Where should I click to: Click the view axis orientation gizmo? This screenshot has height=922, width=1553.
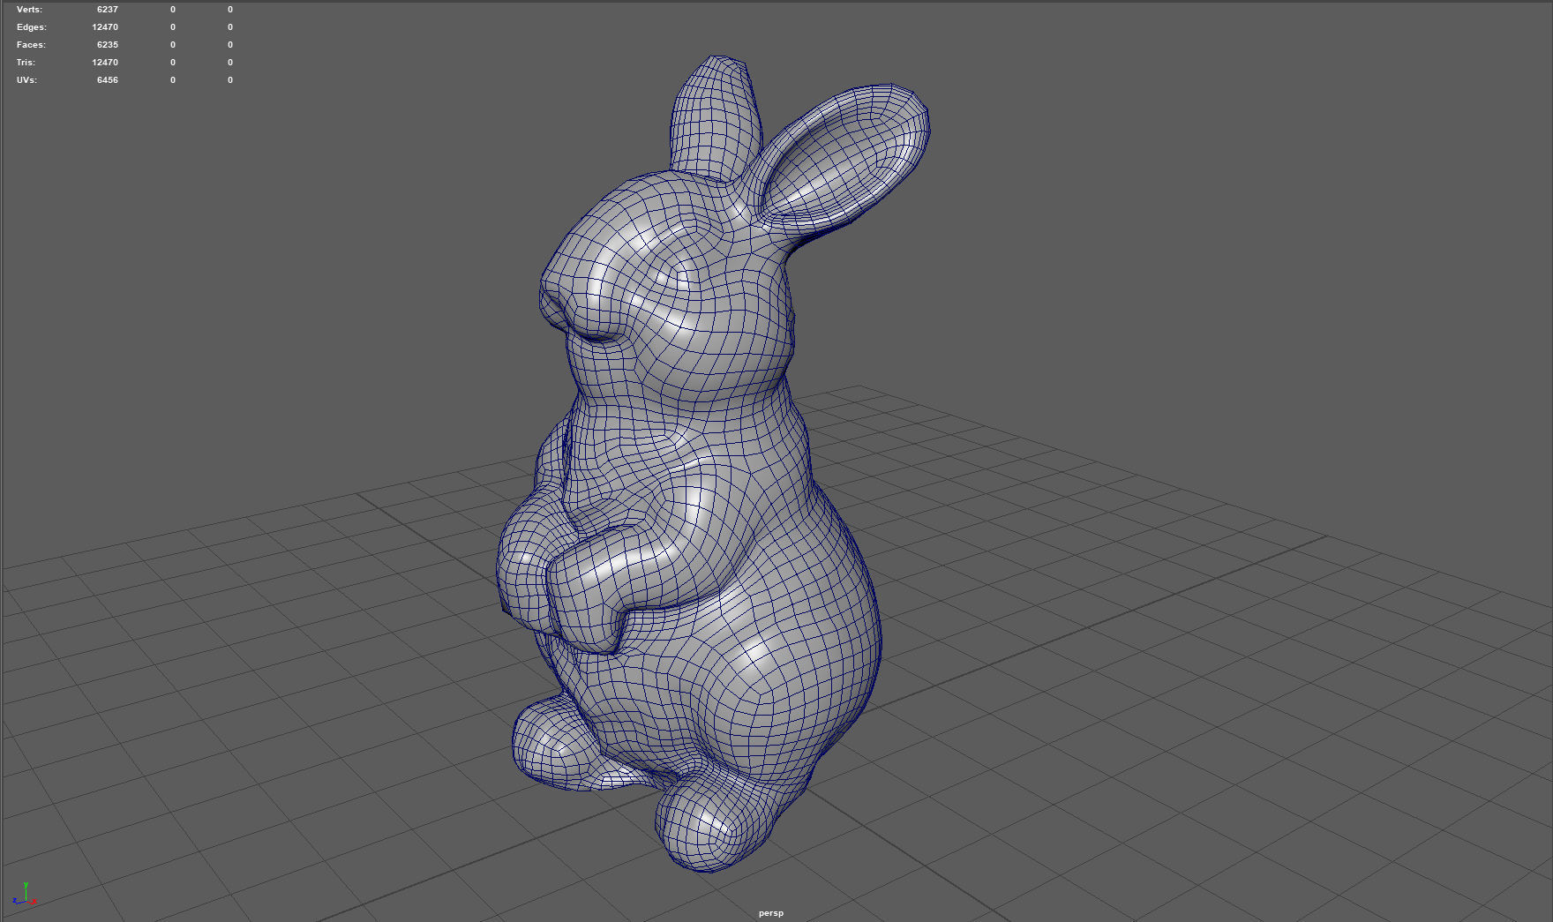click(x=25, y=895)
